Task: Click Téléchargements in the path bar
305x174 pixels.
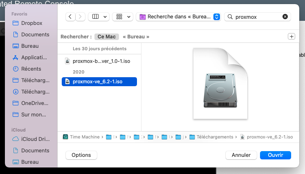Action: [215, 137]
